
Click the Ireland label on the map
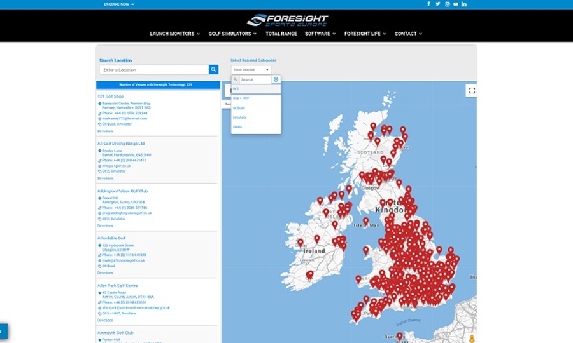[315, 251]
